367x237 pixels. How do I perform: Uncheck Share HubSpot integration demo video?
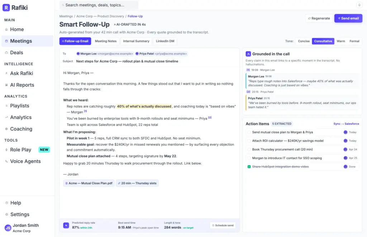249,167
